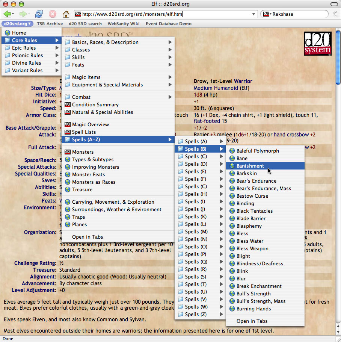Open Natural & Special Abilities bookmark
The height and width of the screenshot is (342, 341).
click(119, 112)
